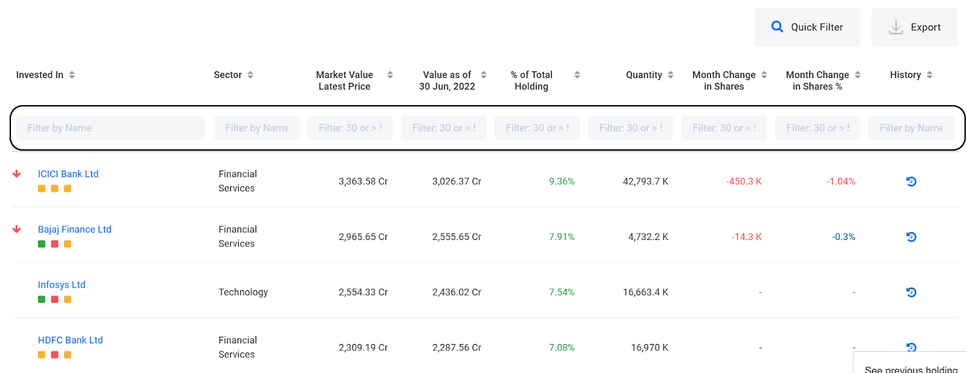Screen dimensions: 967x373
Task: Select Bajaj Finance holding 7.91%
Action: pos(561,237)
